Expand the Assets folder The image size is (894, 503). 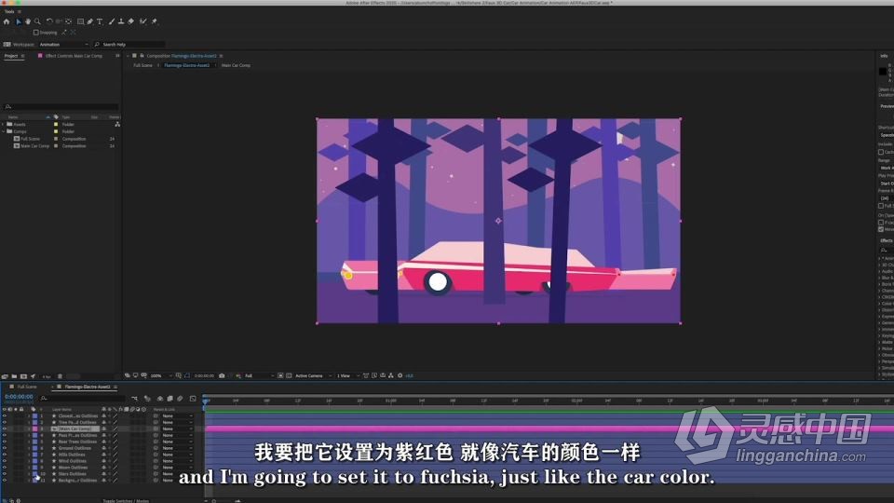pyautogui.click(x=4, y=124)
